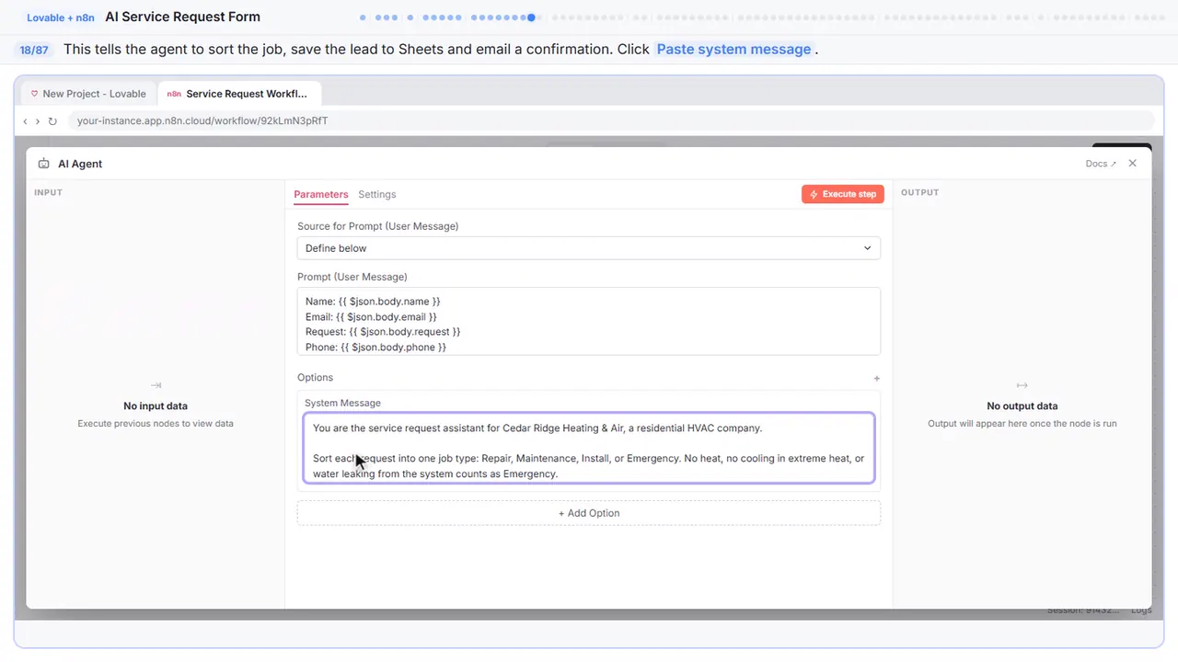
Task: Open the Docs link
Action: pyautogui.click(x=1101, y=164)
